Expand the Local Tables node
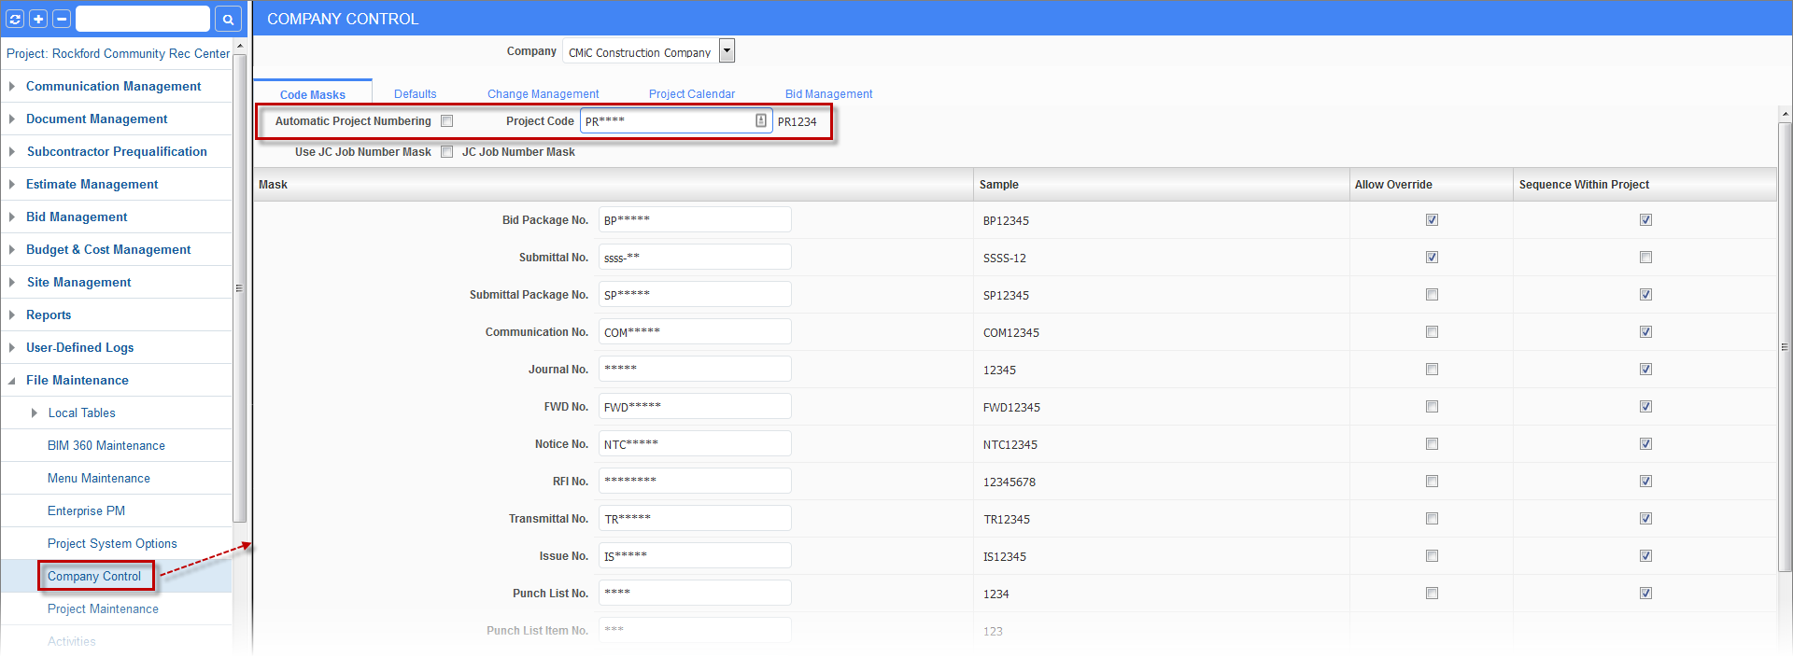Viewport: 1793px width, 657px height. pos(35,412)
